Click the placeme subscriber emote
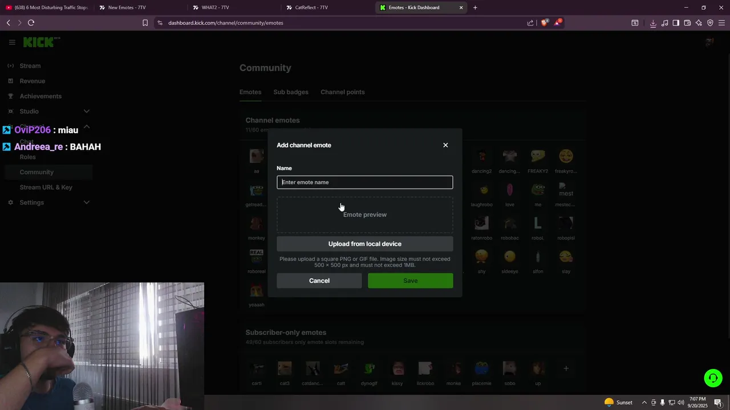The image size is (730, 410). click(481, 368)
